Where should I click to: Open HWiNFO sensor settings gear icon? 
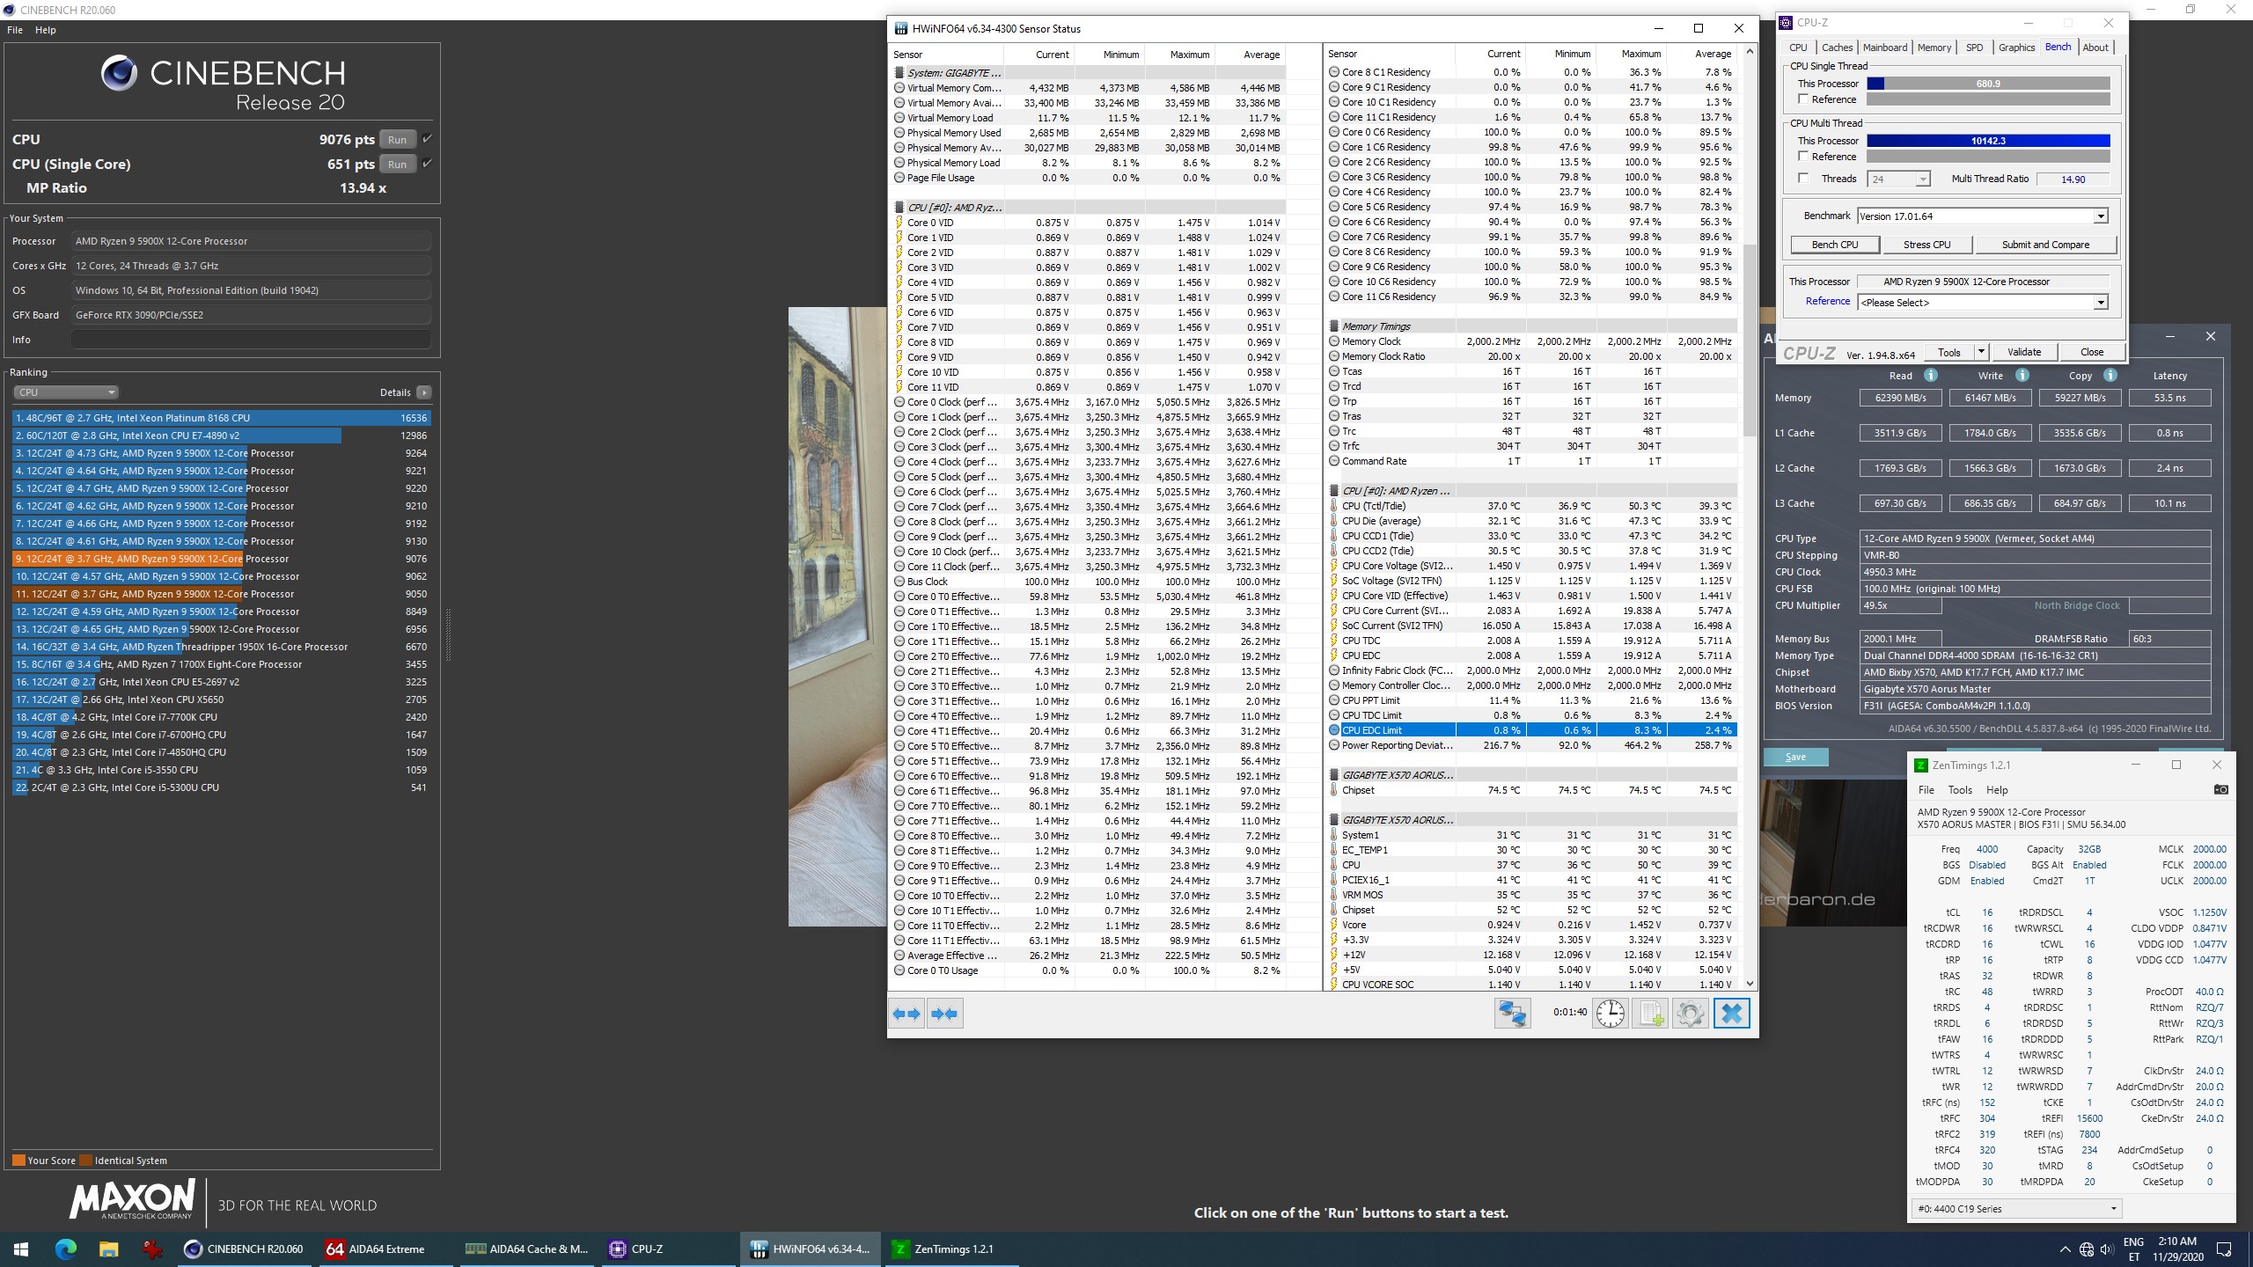click(x=1690, y=1014)
